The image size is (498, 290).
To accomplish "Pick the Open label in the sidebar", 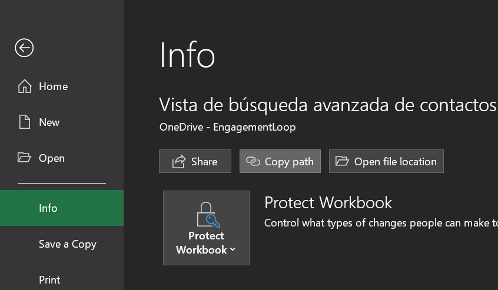I will click(x=52, y=158).
